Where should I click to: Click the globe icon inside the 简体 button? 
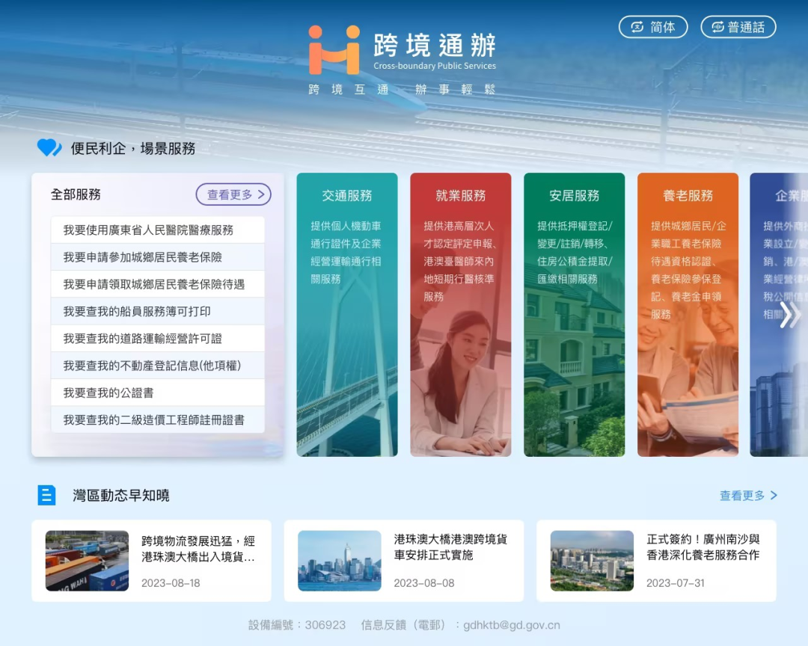coord(637,27)
